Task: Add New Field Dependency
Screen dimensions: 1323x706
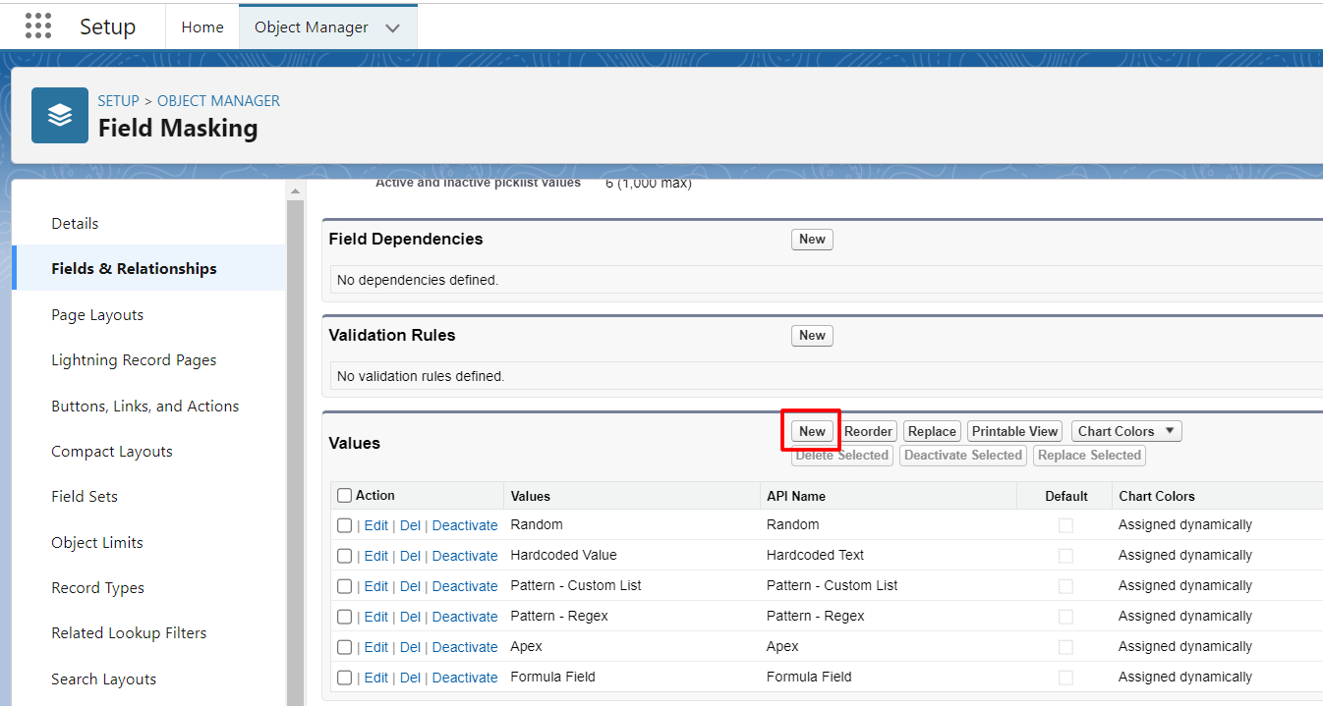Action: [x=812, y=240]
